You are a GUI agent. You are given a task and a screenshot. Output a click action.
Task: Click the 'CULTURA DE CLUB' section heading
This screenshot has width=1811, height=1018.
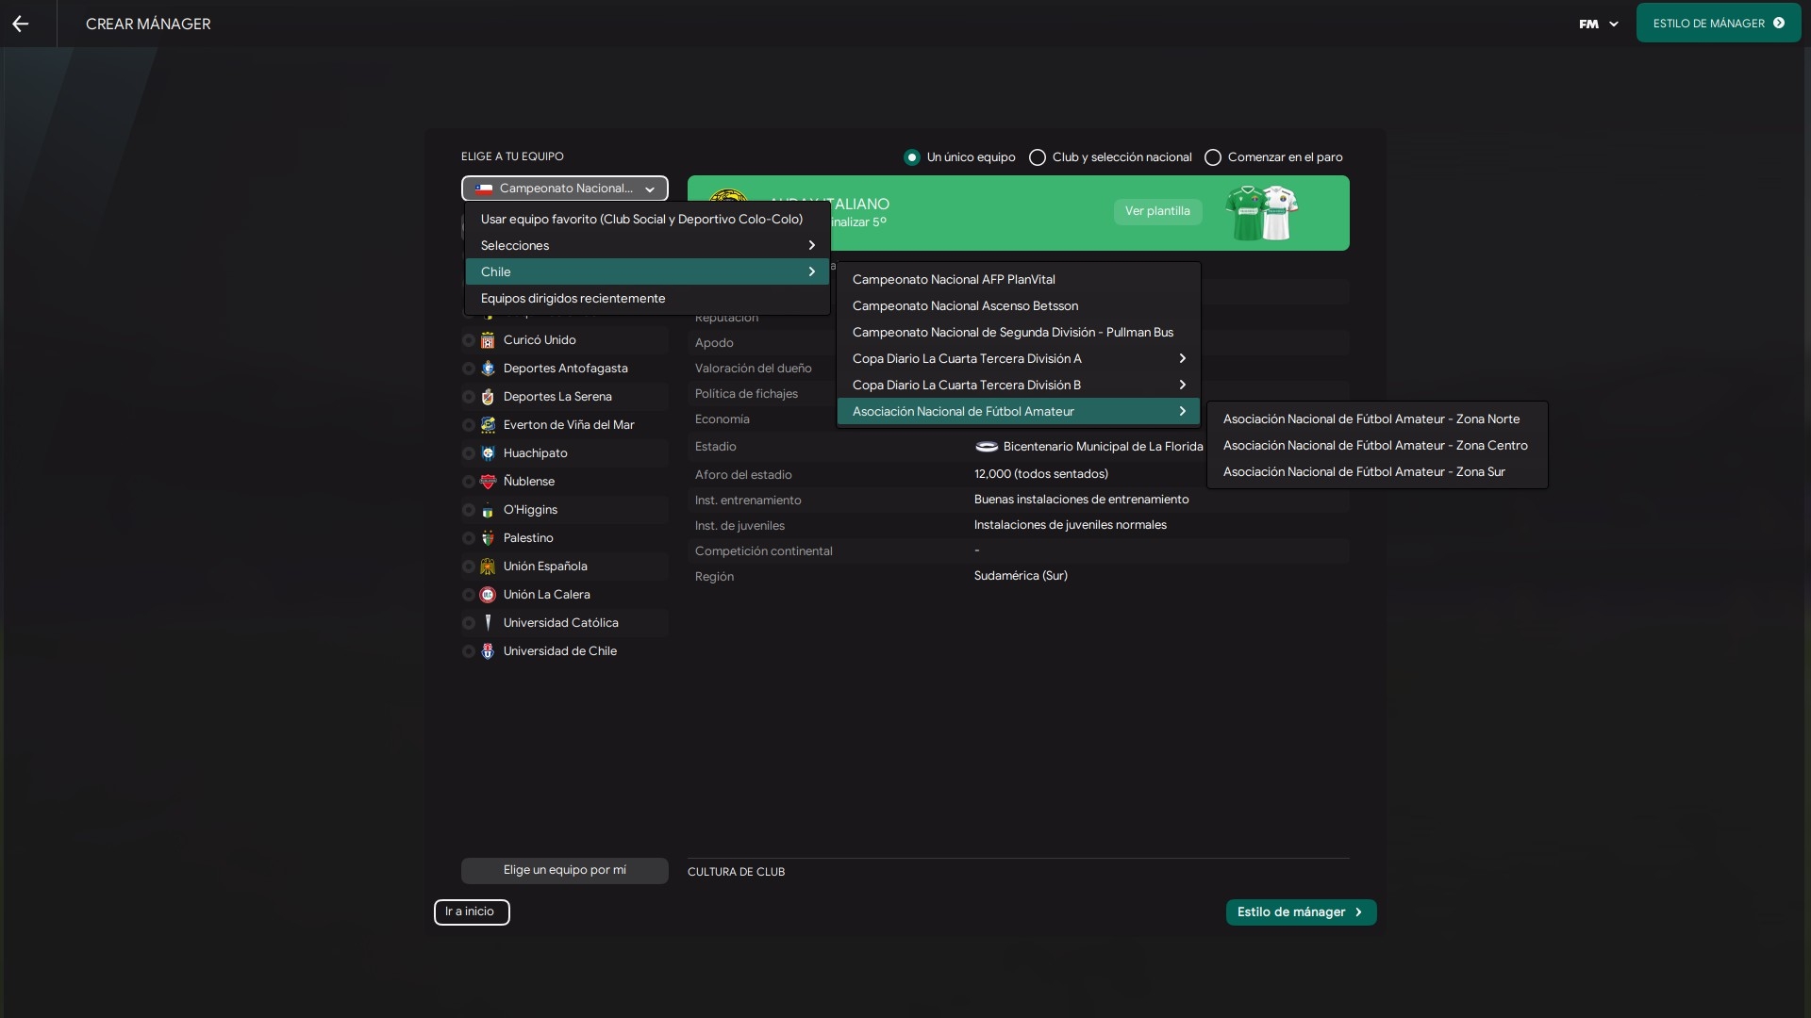(736, 872)
